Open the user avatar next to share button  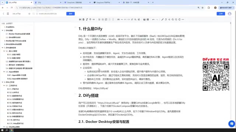[229, 14]
